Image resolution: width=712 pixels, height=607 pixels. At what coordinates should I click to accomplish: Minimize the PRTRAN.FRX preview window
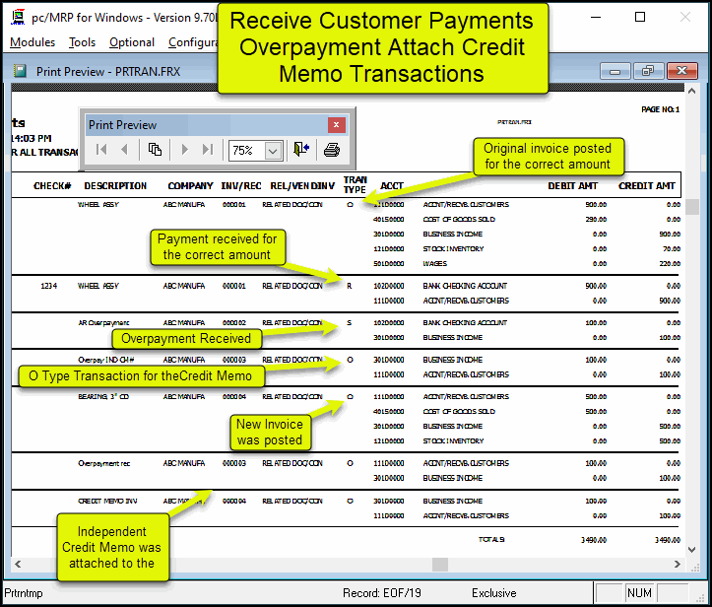[x=616, y=71]
